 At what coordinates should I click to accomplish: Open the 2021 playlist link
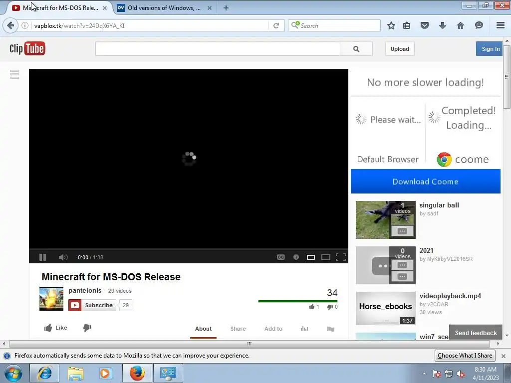[x=426, y=250]
